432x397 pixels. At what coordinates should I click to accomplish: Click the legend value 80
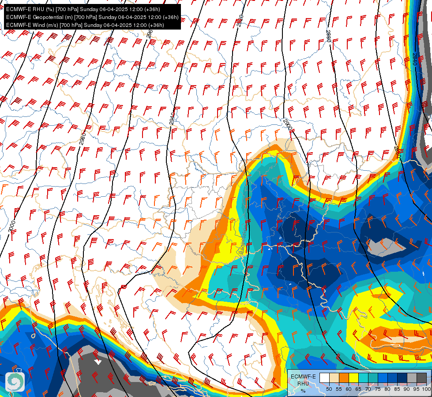(x=387, y=389)
